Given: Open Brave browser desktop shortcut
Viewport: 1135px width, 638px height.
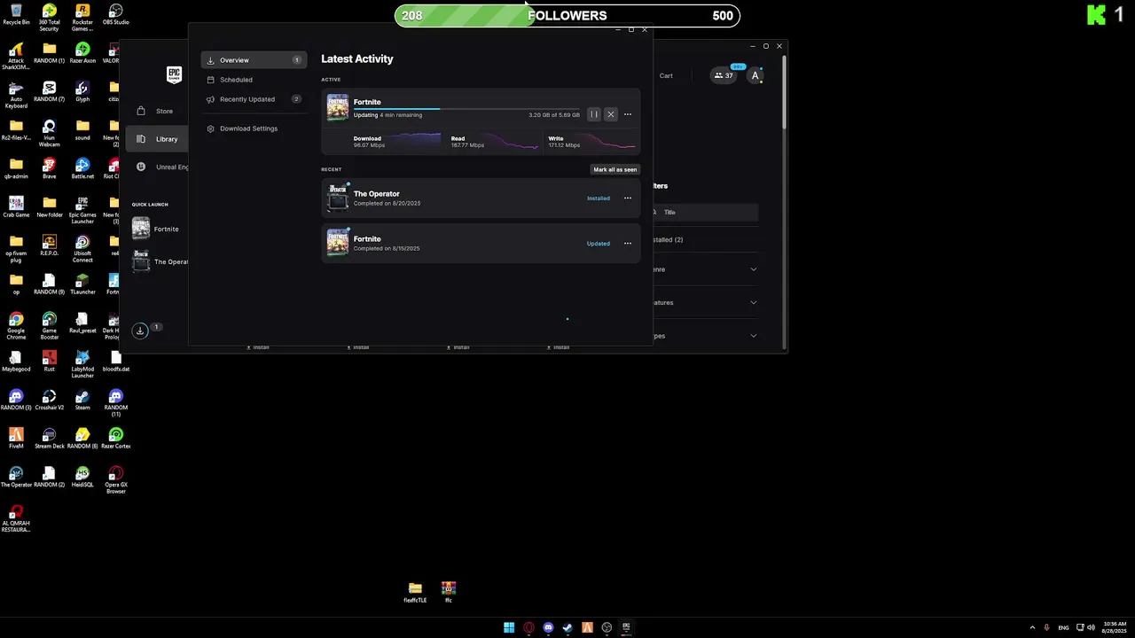Looking at the screenshot, I should pyautogui.click(x=49, y=168).
